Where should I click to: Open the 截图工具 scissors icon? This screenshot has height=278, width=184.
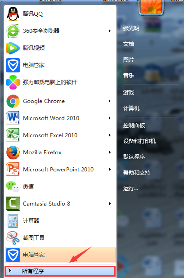tap(13, 238)
